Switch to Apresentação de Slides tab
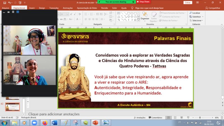 click(x=87, y=8)
